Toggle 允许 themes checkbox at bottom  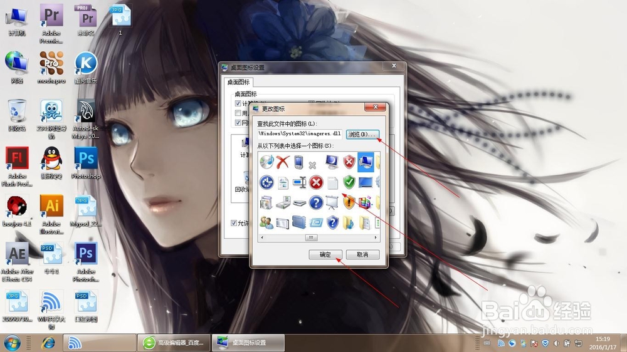click(234, 223)
